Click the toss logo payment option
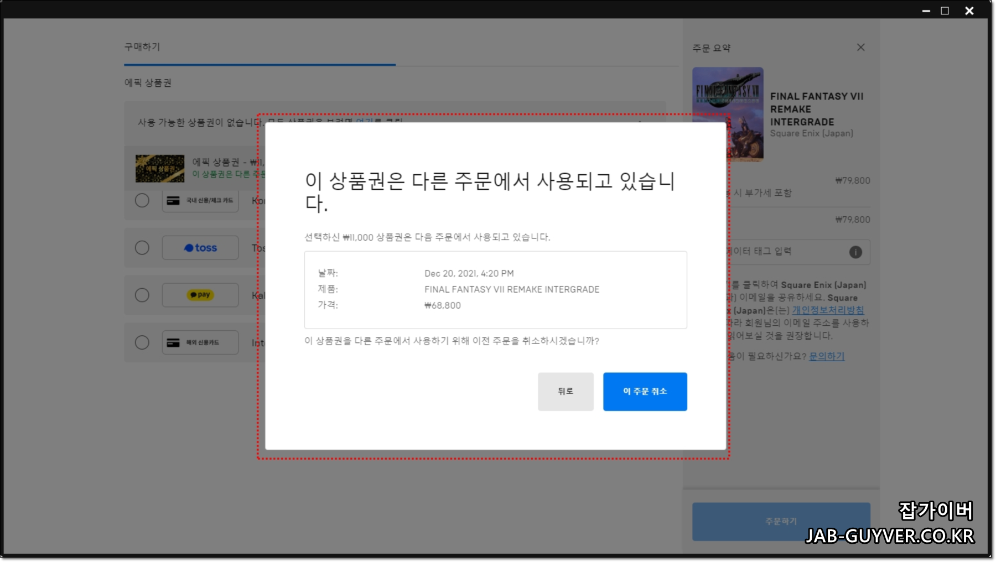The width and height of the screenshot is (996, 562). tap(200, 248)
